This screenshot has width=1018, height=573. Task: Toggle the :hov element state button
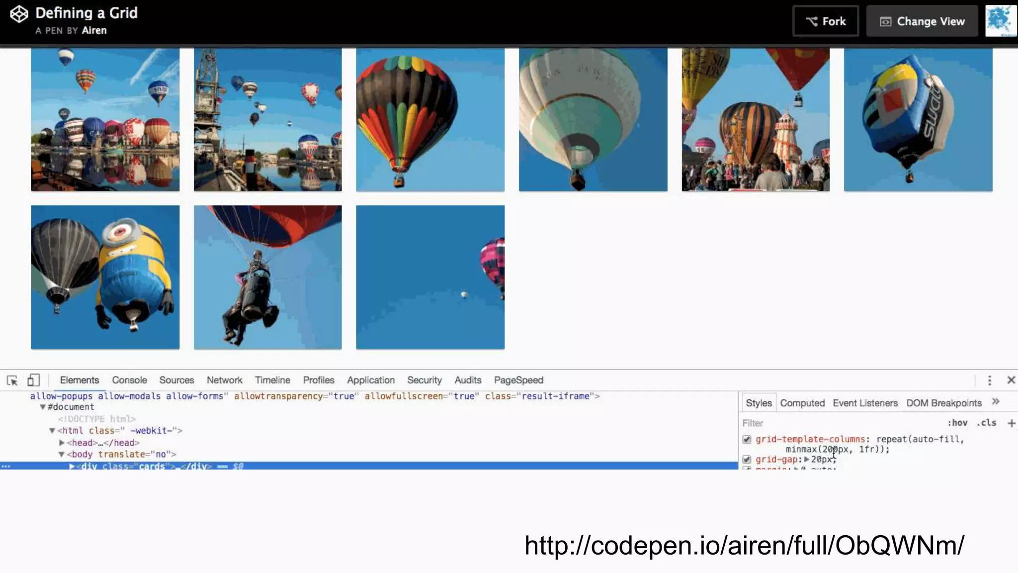957,423
